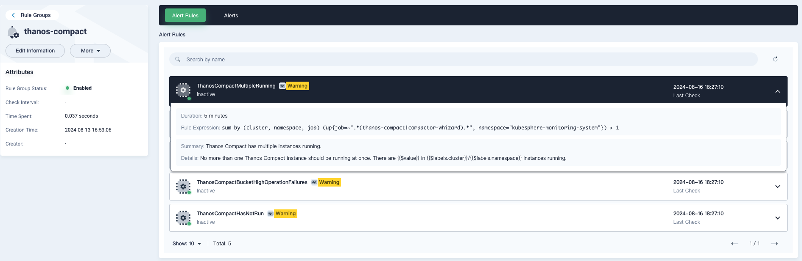Click the ThanosCompactBucketHighOperationFailures rule chip icon
Image resolution: width=802 pixels, height=261 pixels.
(x=183, y=187)
